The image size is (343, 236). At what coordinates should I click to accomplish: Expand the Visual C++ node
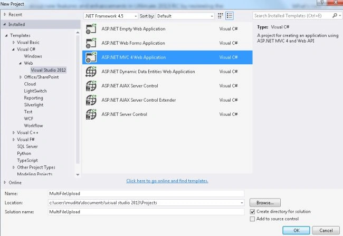(x=14, y=133)
